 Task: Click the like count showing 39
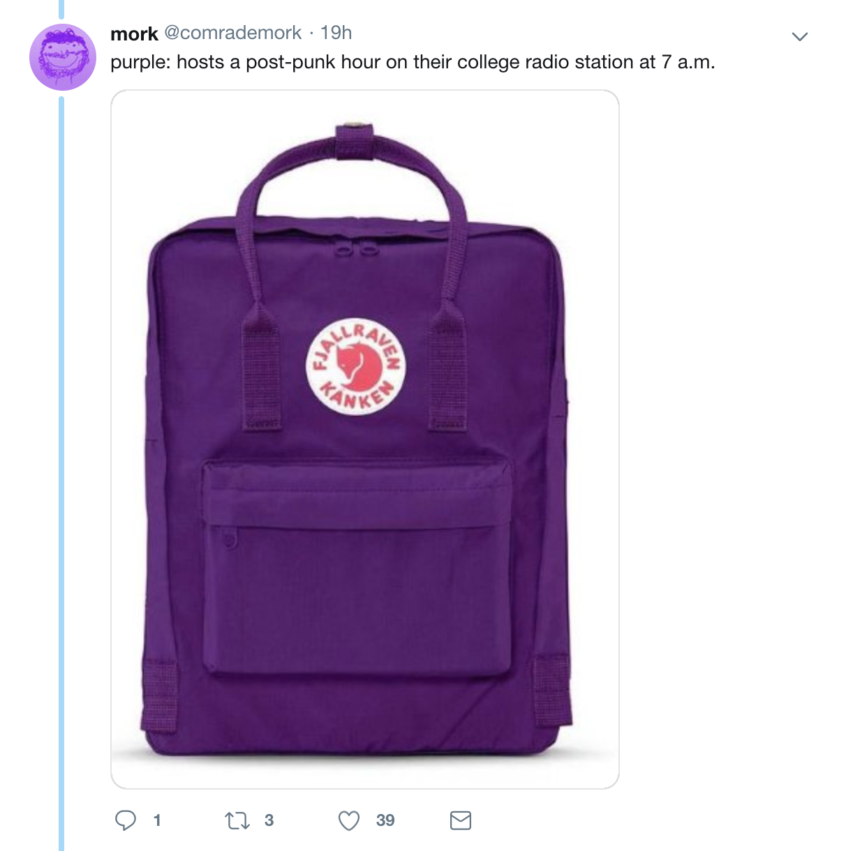[x=385, y=820]
